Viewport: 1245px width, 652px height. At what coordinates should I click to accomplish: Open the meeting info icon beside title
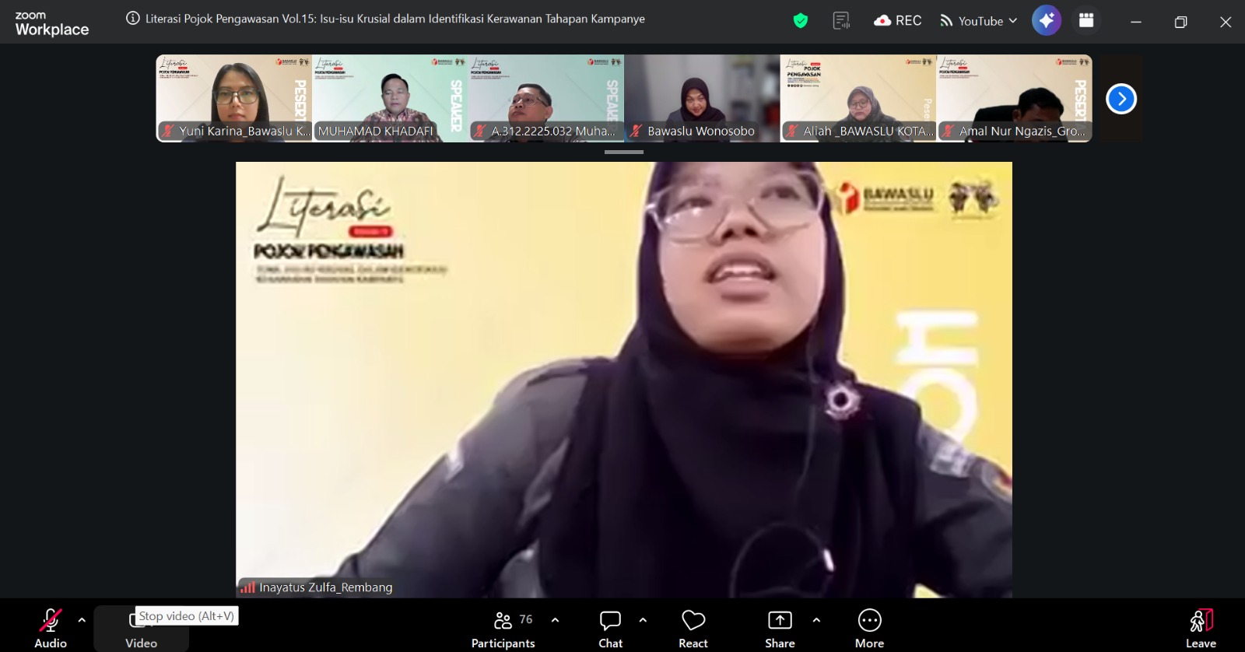tap(133, 19)
